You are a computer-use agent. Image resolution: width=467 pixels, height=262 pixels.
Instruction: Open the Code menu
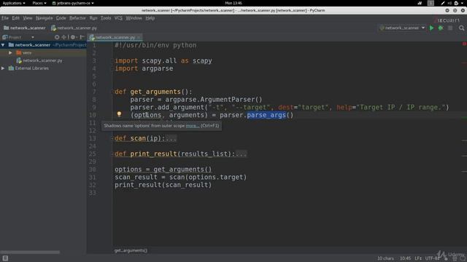[61, 18]
